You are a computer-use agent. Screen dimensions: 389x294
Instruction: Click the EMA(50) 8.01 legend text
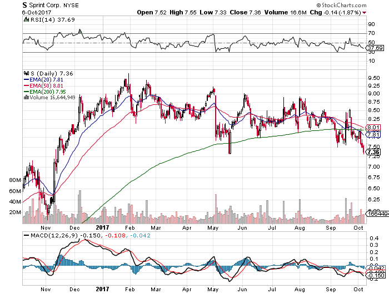coord(46,85)
